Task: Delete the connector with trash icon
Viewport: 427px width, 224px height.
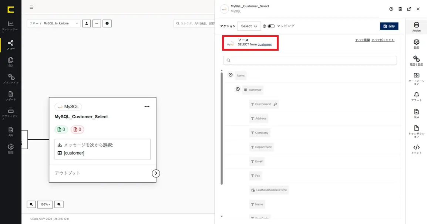Action: pyautogui.click(x=400, y=9)
